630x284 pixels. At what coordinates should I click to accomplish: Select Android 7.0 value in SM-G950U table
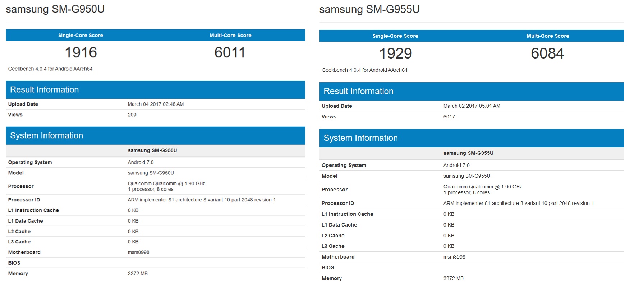point(141,162)
